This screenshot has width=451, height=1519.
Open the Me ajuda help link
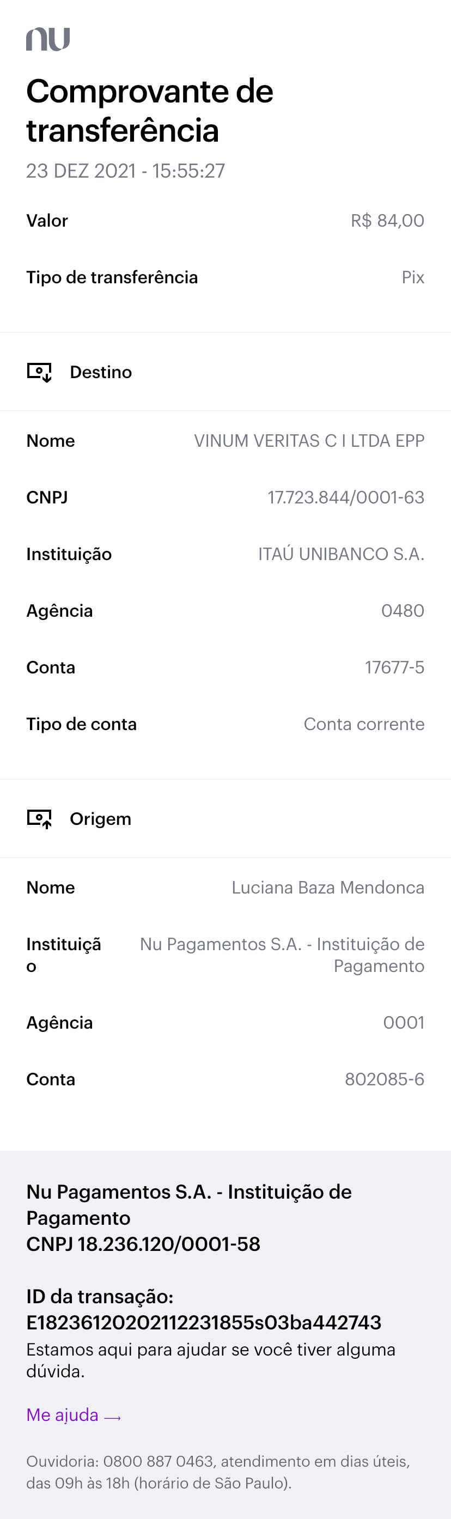point(63,1414)
